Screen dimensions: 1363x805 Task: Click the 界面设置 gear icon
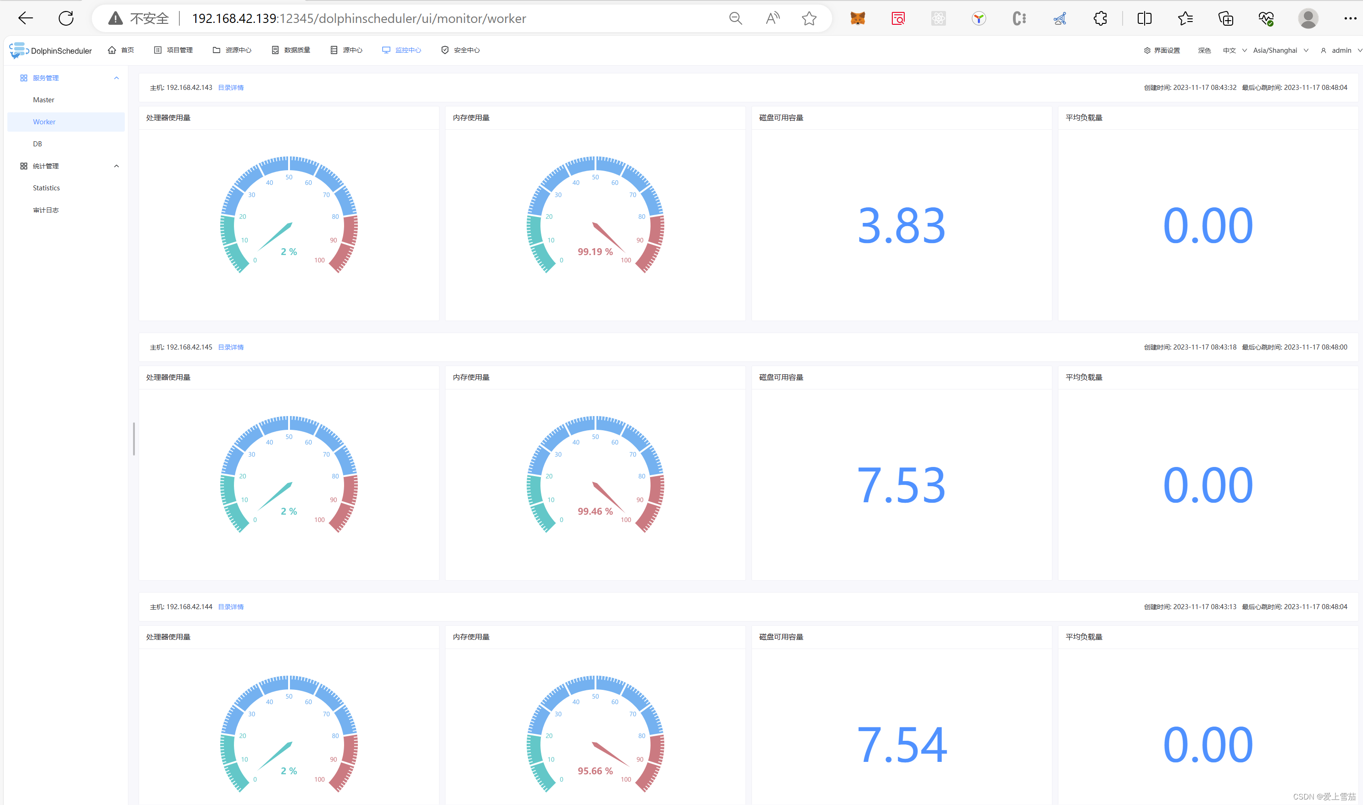1147,50
